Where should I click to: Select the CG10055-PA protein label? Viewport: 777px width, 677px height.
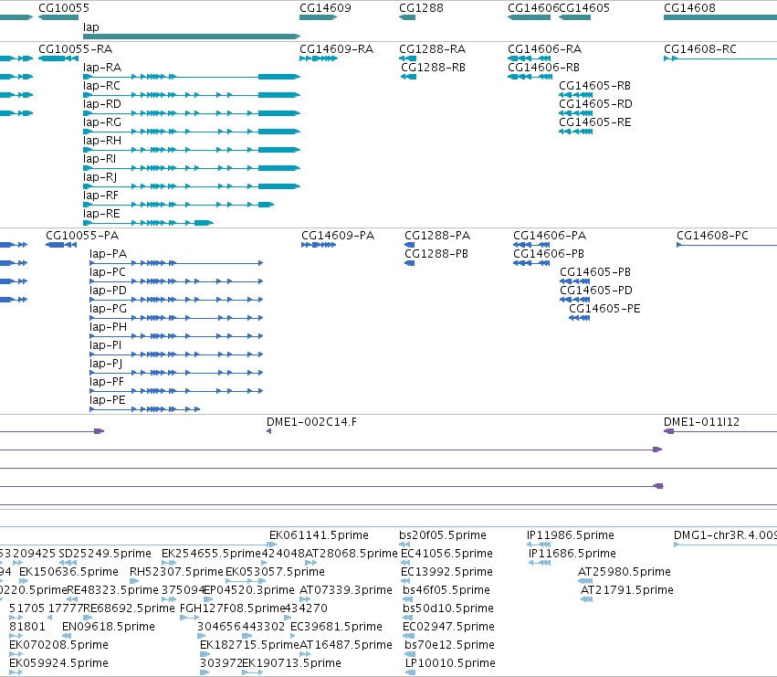82,236
